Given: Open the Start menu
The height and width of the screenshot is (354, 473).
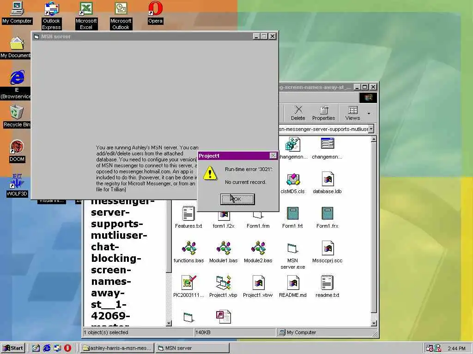Looking at the screenshot, I should pyautogui.click(x=13, y=348).
